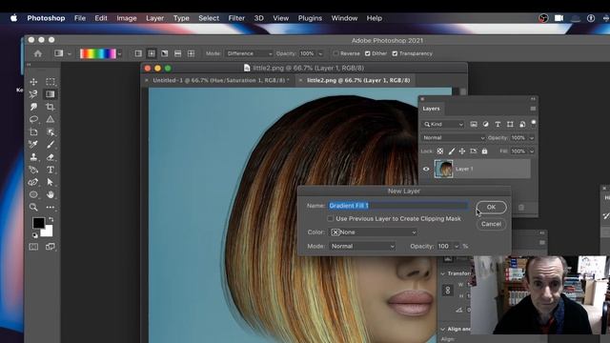
Task: Cancel the New Layer dialog
Action: tap(491, 224)
